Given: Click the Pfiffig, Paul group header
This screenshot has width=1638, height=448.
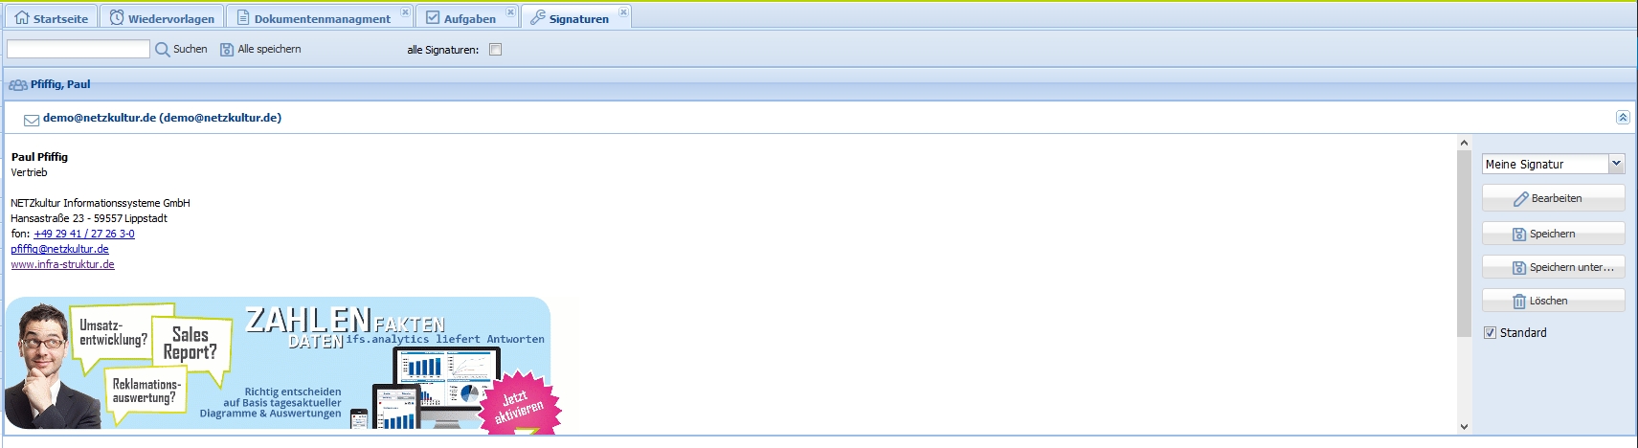Looking at the screenshot, I should click(819, 84).
